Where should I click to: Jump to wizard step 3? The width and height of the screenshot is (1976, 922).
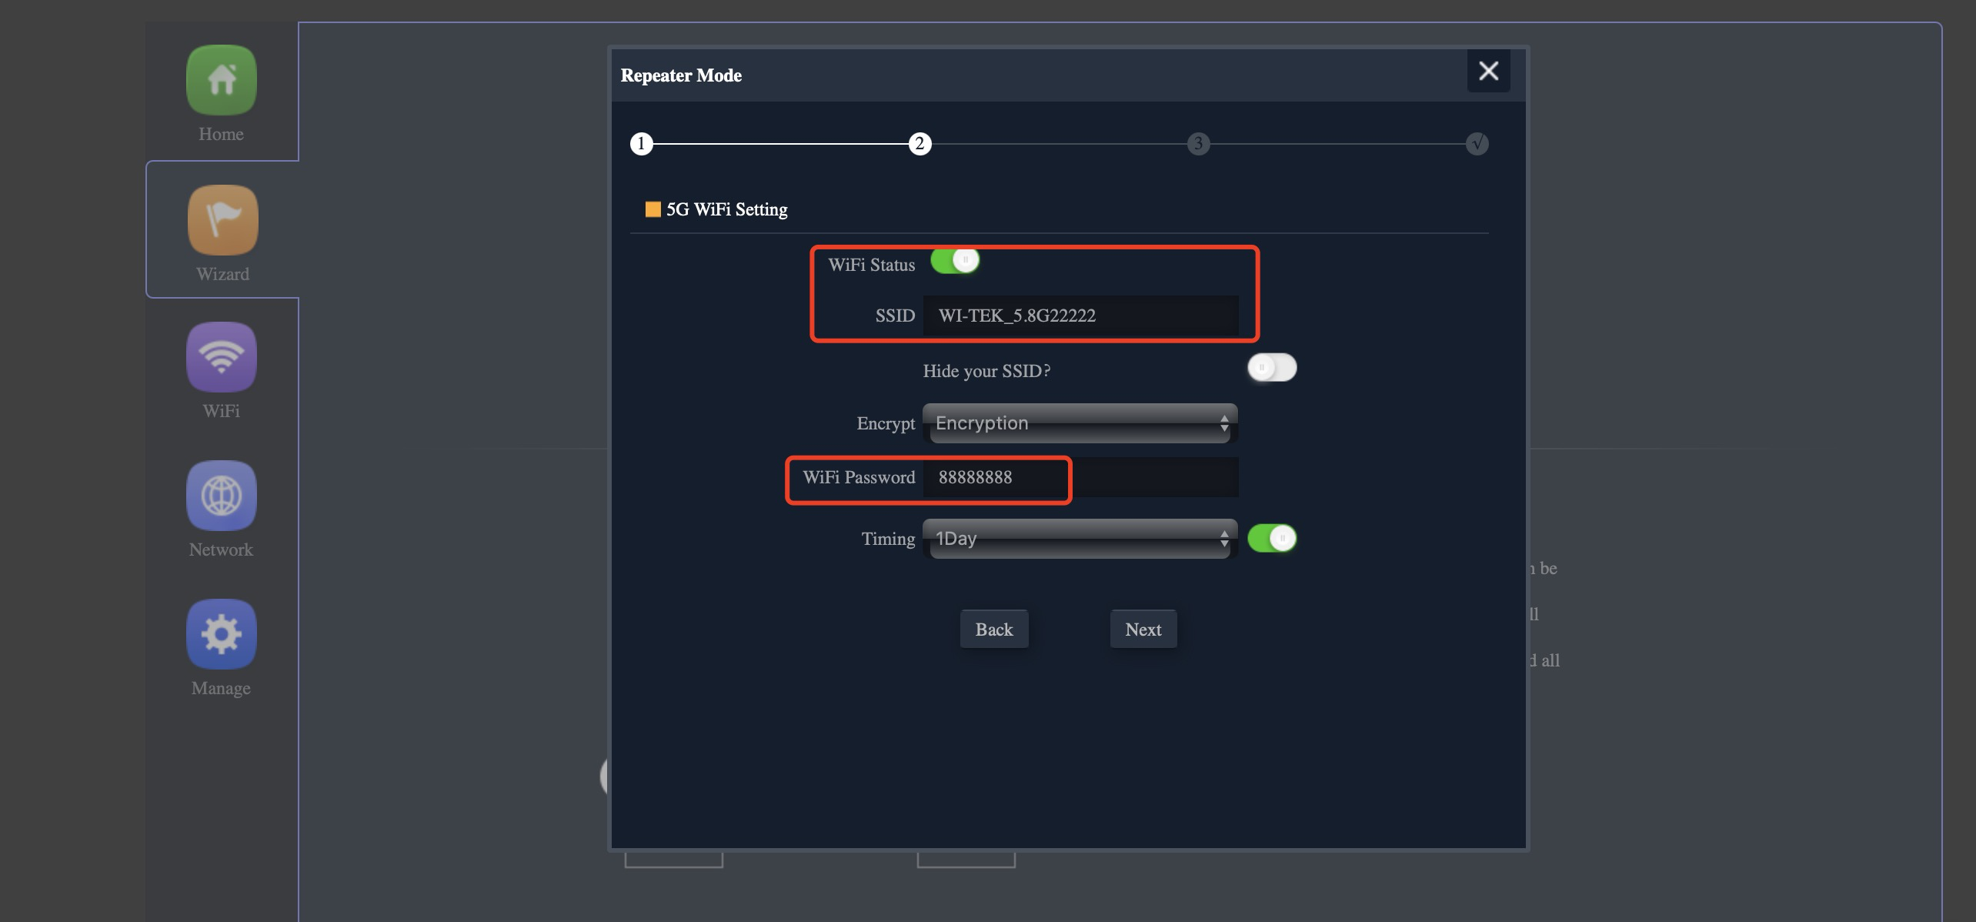coord(1198,144)
